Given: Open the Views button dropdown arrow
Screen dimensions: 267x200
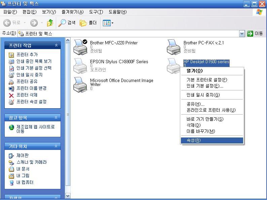Looking at the screenshot, I should (x=112, y=23).
